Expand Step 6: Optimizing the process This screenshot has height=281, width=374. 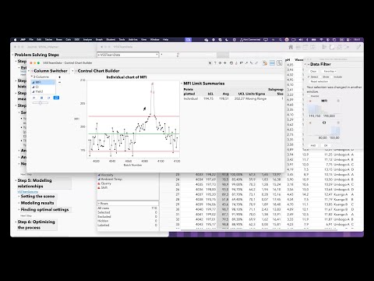16,222
